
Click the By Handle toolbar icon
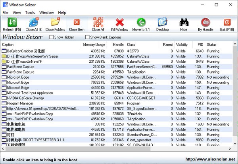205,22
